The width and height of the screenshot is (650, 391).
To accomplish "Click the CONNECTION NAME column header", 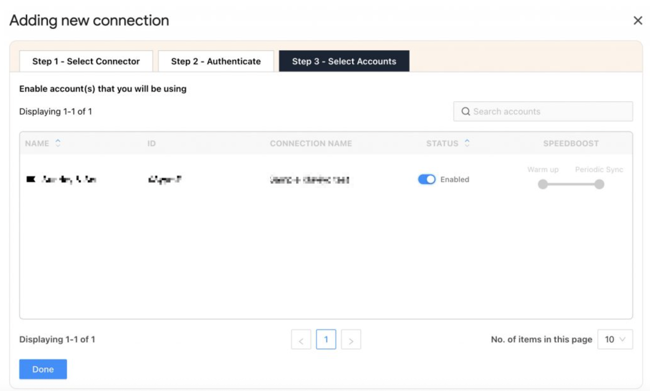I will (311, 144).
